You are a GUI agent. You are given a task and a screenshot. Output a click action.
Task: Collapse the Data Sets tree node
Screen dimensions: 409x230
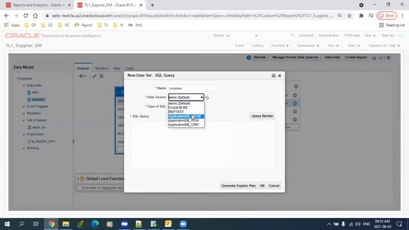[24, 86]
